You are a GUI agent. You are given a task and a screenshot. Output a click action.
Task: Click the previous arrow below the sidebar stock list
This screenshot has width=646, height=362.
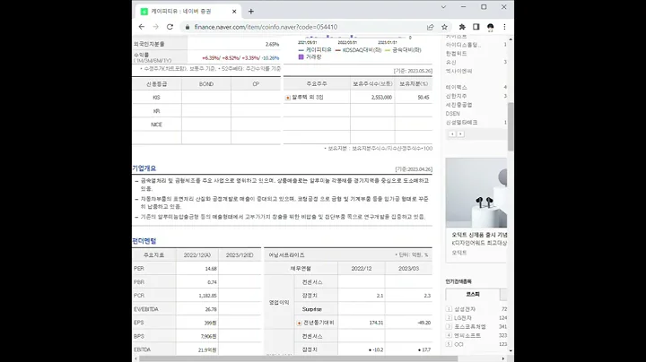coord(452,134)
